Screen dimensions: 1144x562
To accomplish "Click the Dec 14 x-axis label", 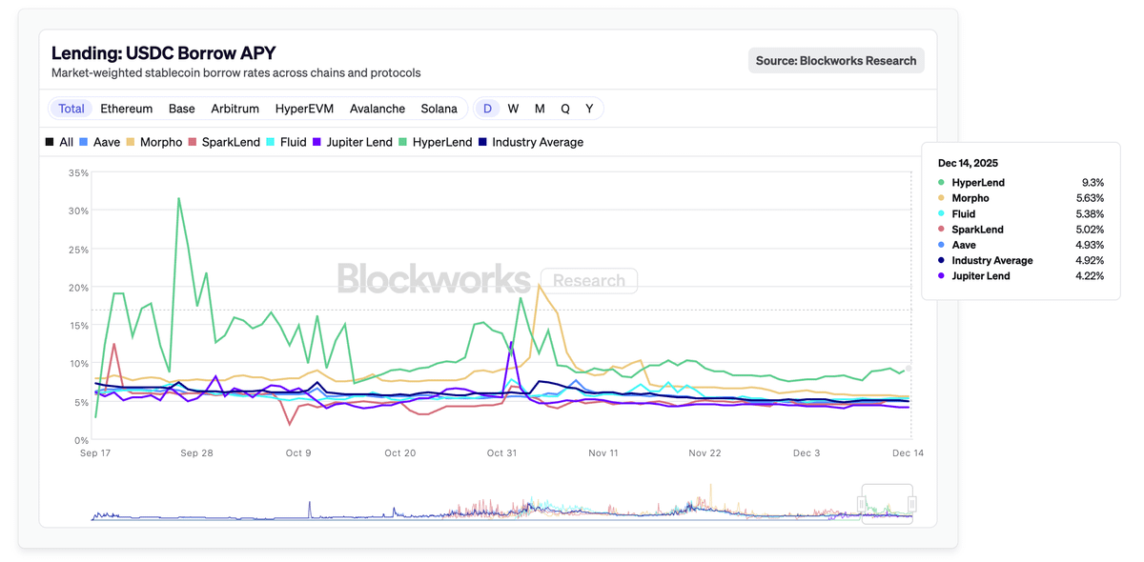I will (x=908, y=453).
